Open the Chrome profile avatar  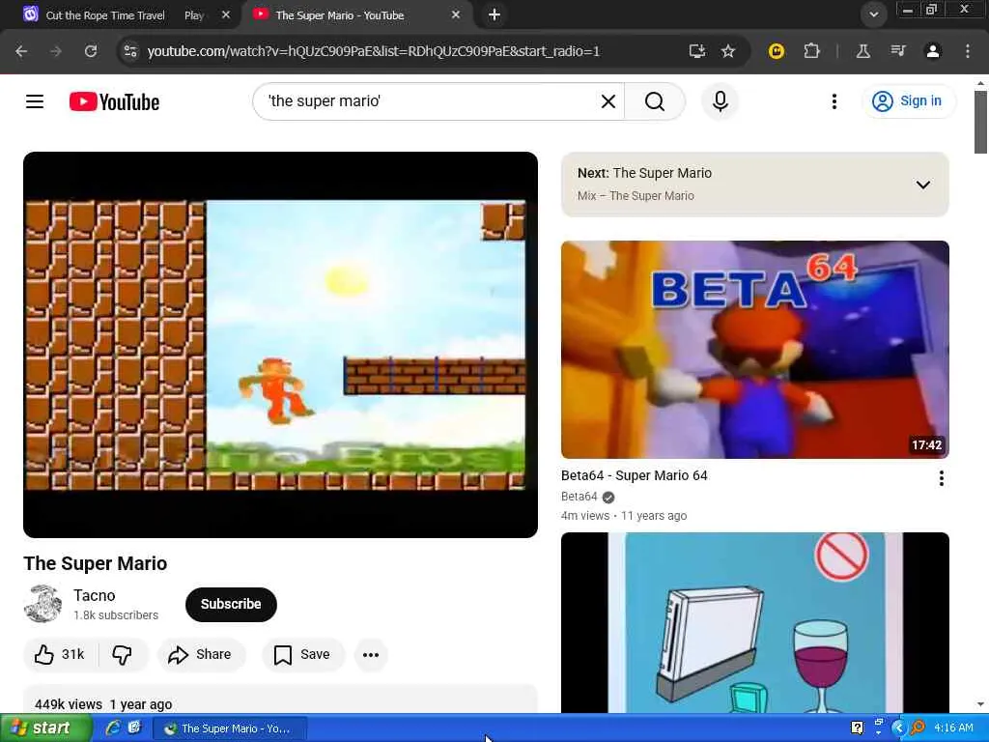932,51
